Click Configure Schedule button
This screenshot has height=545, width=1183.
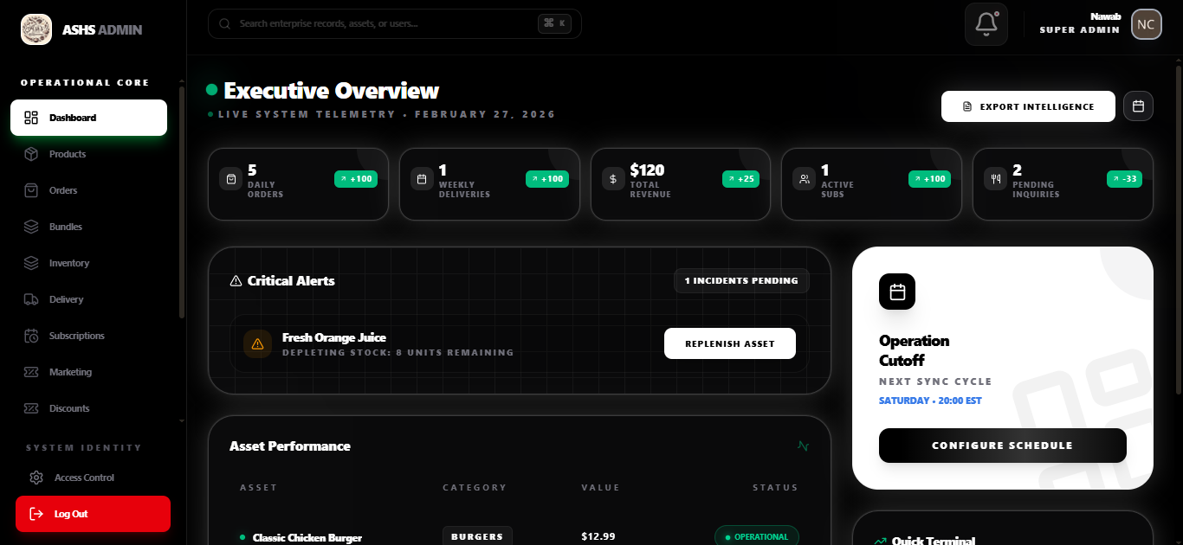1002,446
